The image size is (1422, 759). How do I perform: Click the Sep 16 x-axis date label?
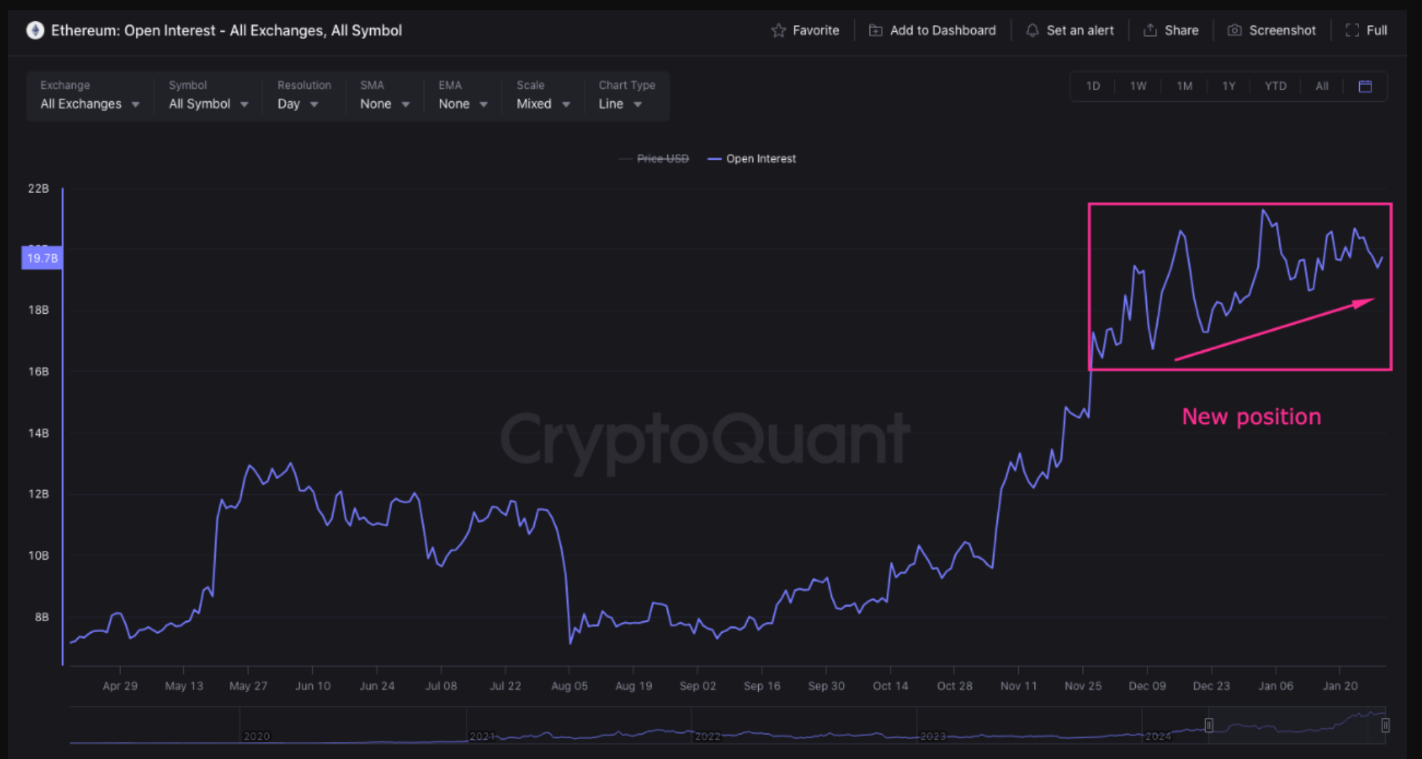point(762,686)
